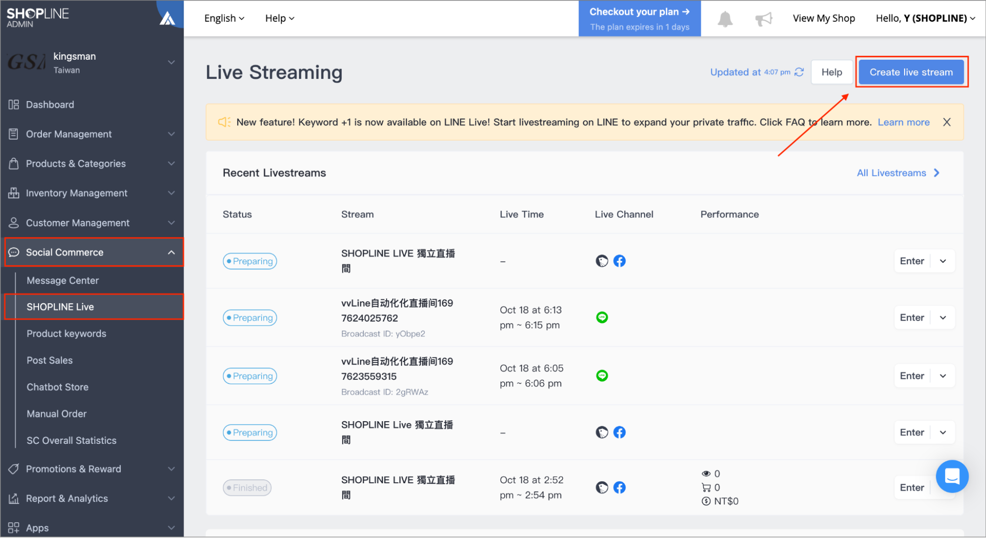Open Chatbot Store in sidebar
Screen dimensions: 986x538
[x=58, y=387]
